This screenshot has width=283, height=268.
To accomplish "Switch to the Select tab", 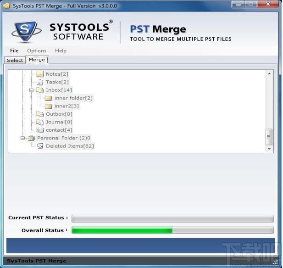I will point(15,60).
